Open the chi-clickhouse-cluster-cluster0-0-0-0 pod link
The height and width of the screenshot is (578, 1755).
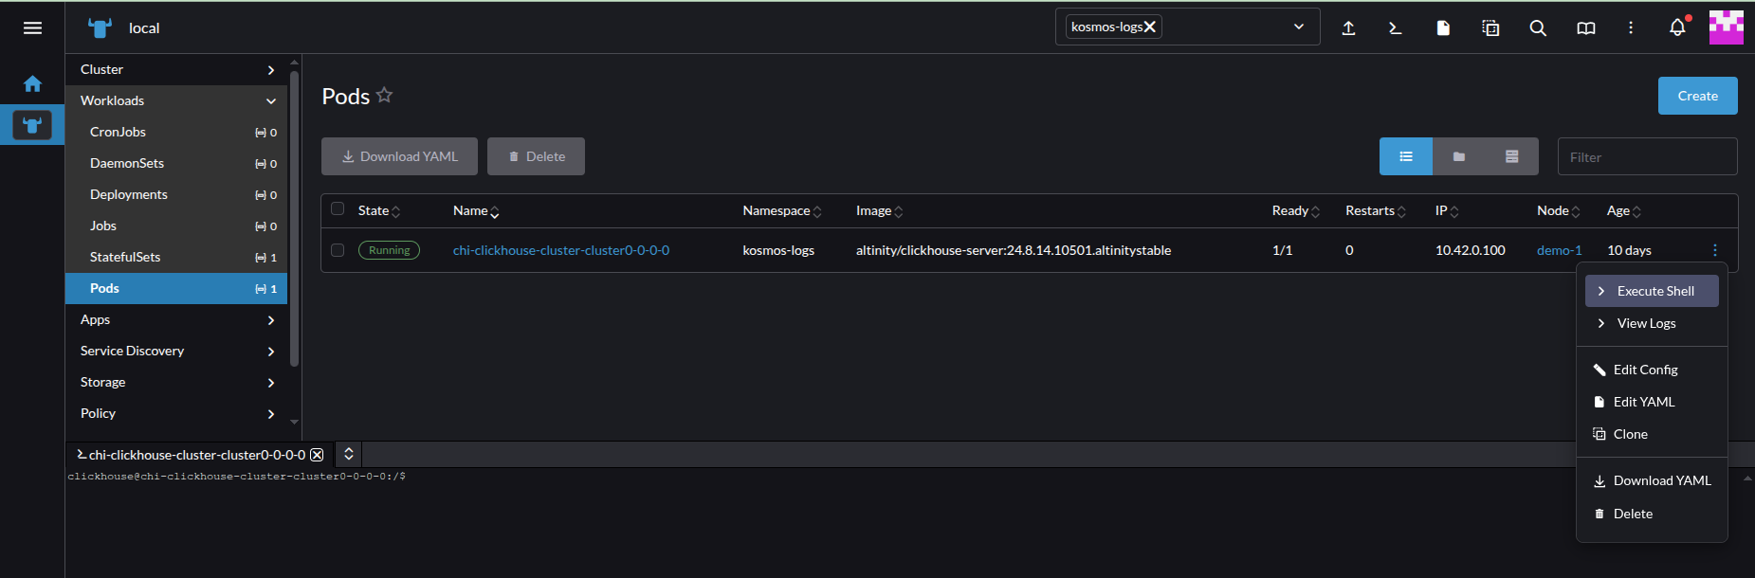[560, 250]
